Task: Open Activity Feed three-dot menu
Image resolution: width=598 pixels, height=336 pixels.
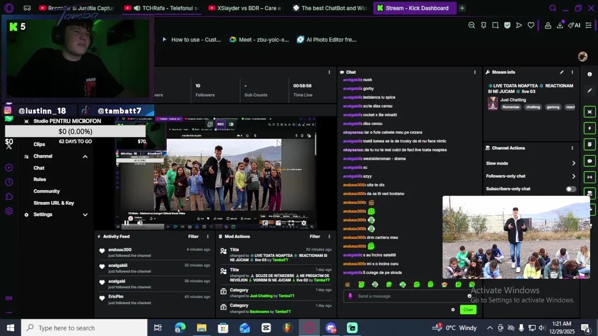Action: [x=208, y=237]
